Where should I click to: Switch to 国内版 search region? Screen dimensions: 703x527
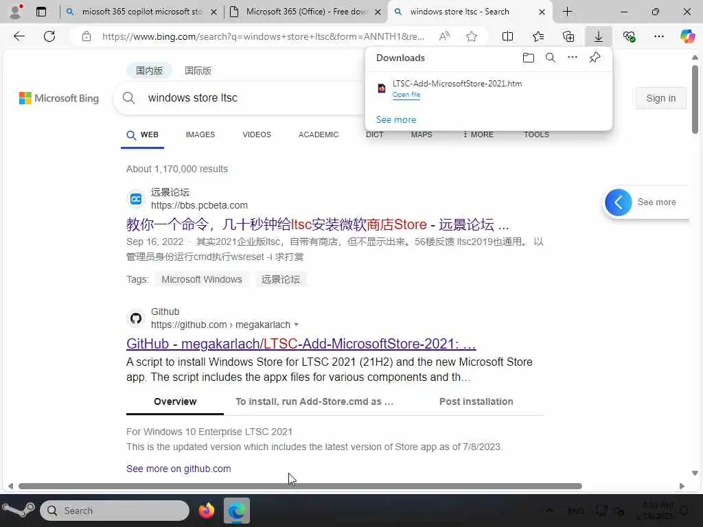point(149,71)
